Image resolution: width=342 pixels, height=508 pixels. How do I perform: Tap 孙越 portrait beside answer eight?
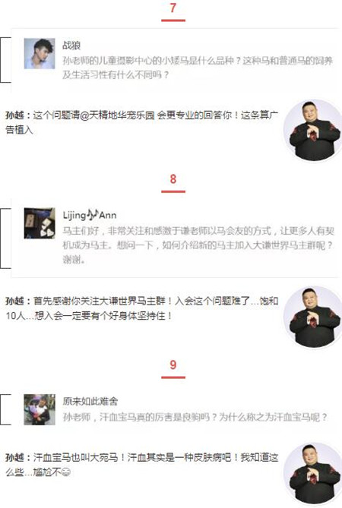pos(313,317)
